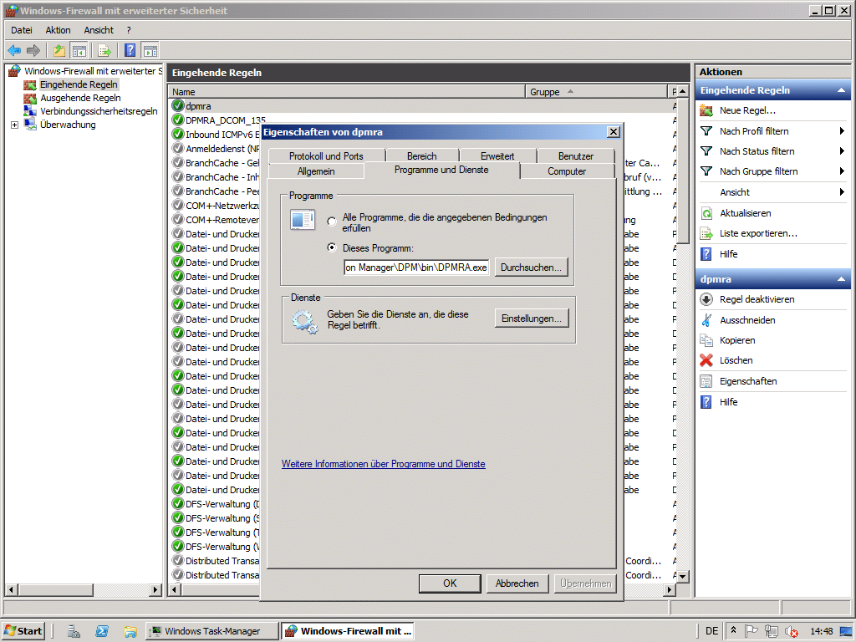Click the Regel deaktivieren icon
This screenshot has width=856, height=642.
tap(706, 299)
